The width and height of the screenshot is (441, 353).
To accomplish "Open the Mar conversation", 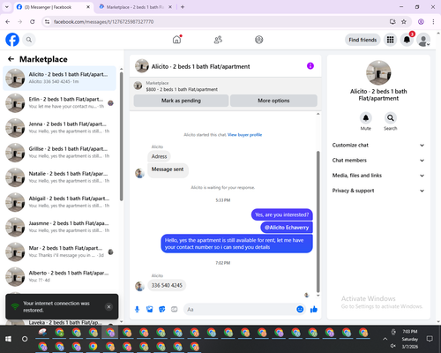I will coord(59,252).
